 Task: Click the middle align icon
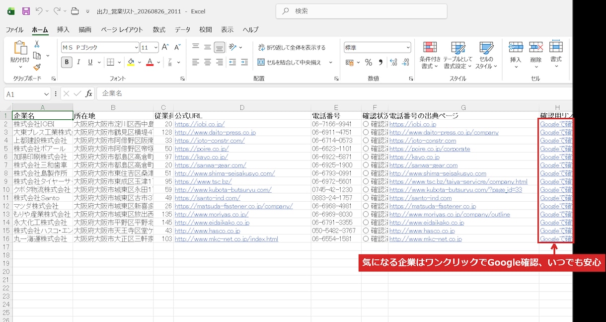coord(208,48)
